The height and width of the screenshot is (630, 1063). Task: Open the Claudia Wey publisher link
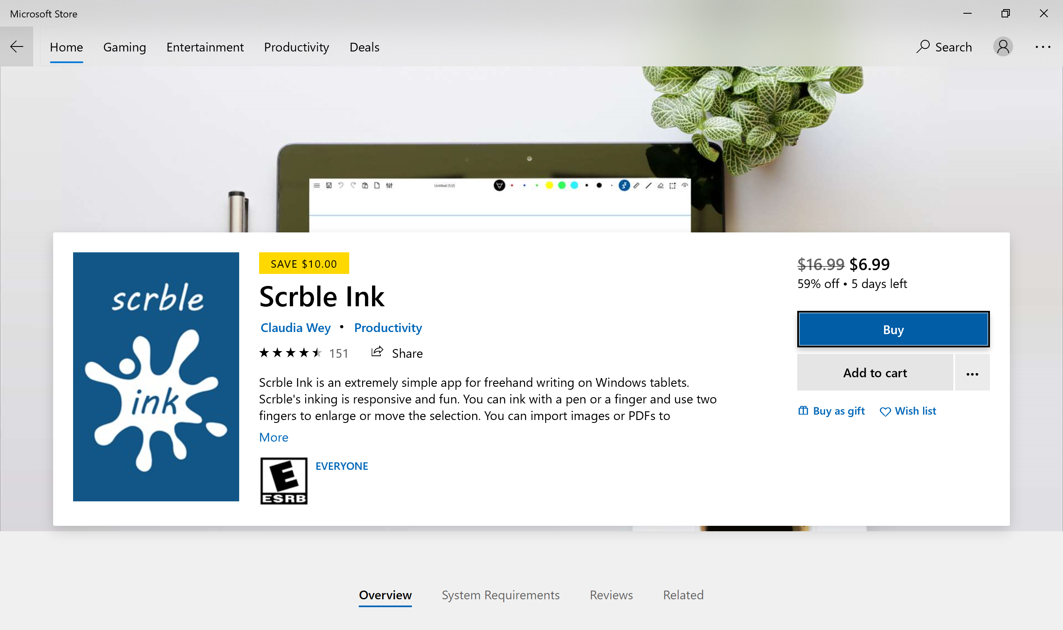295,328
